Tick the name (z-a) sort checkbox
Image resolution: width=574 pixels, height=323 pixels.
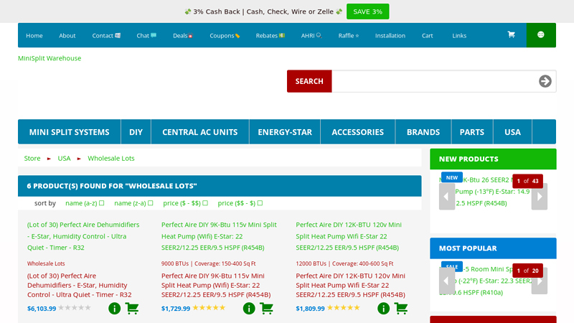151,203
